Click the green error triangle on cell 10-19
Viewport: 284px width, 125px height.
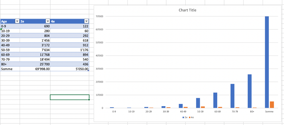(x=2, y=29)
